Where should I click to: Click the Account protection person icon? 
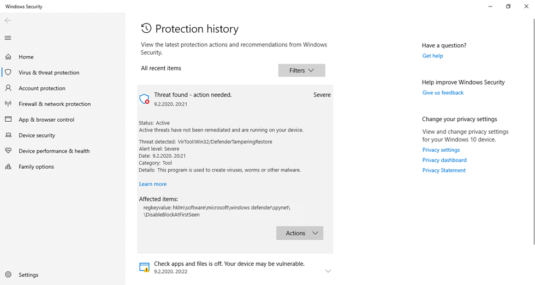8,88
